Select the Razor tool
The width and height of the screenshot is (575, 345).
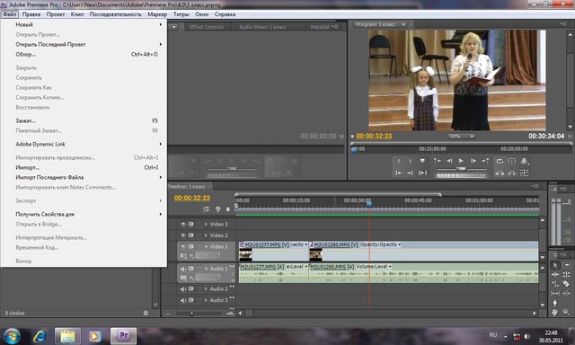tap(566, 284)
